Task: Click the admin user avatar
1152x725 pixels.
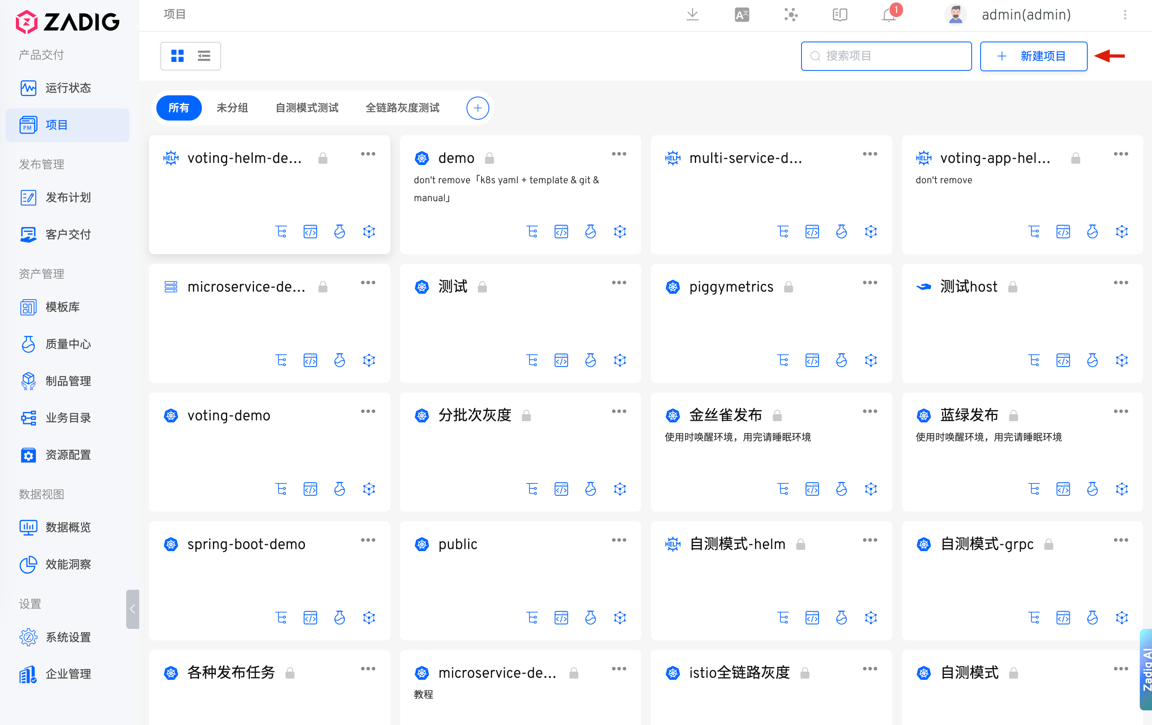Action: (x=955, y=15)
